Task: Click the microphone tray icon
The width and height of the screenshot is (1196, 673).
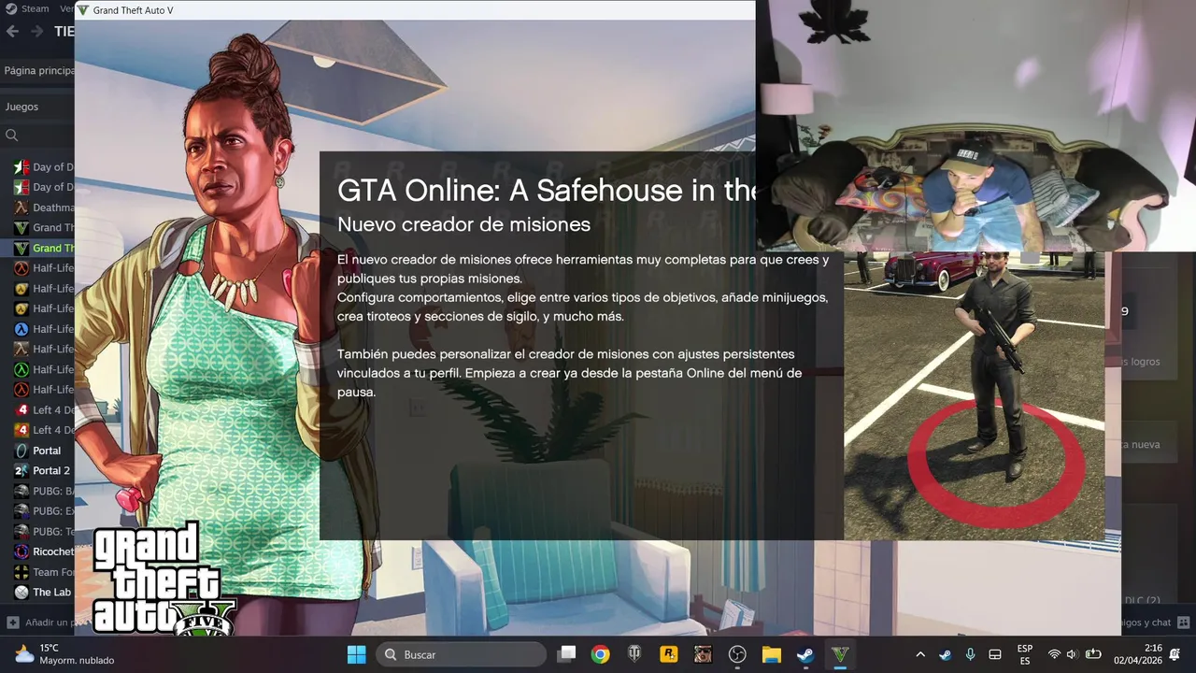Action: click(971, 654)
